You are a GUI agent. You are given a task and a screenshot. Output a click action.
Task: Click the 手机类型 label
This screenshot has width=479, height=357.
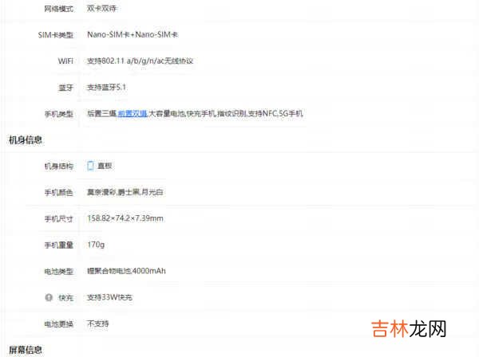pyautogui.click(x=58, y=114)
